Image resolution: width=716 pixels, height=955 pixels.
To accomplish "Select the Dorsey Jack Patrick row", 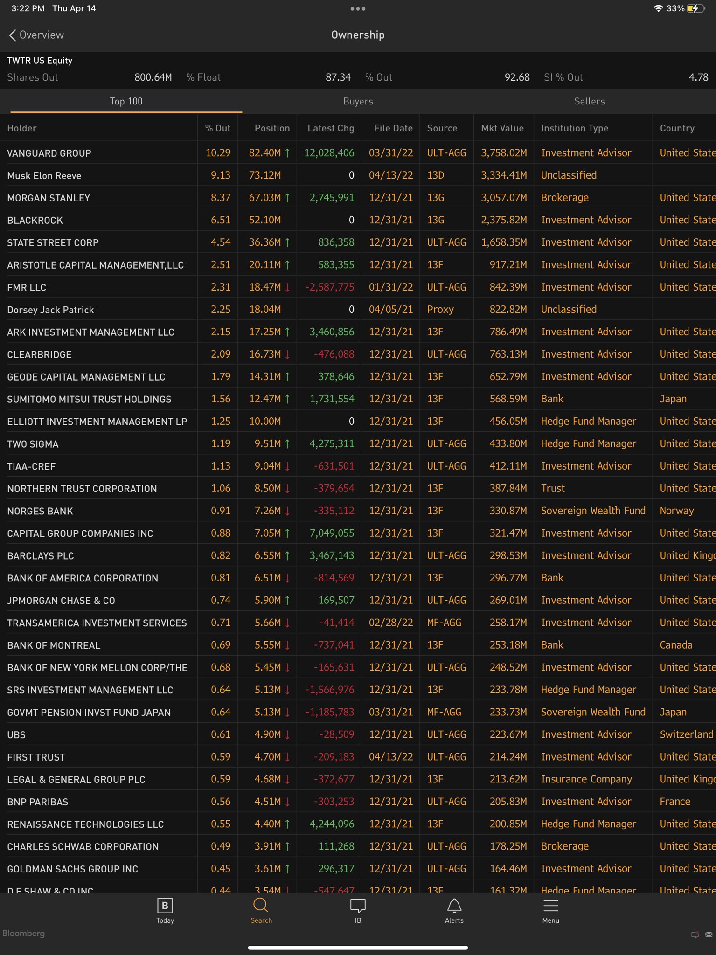I will click(358, 310).
